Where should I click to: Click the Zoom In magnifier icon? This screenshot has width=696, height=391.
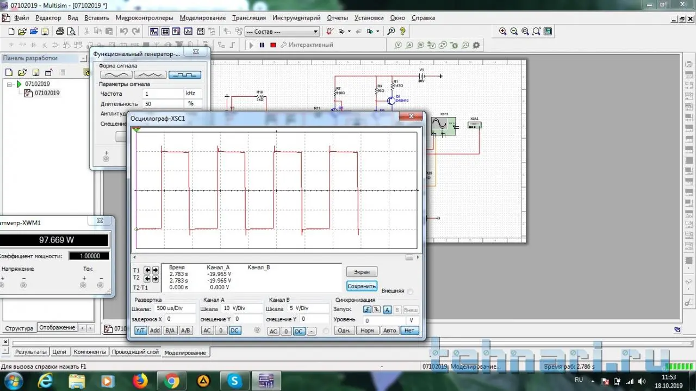pos(503,32)
